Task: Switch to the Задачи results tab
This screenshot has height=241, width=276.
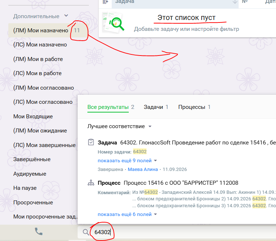Action: (156, 107)
